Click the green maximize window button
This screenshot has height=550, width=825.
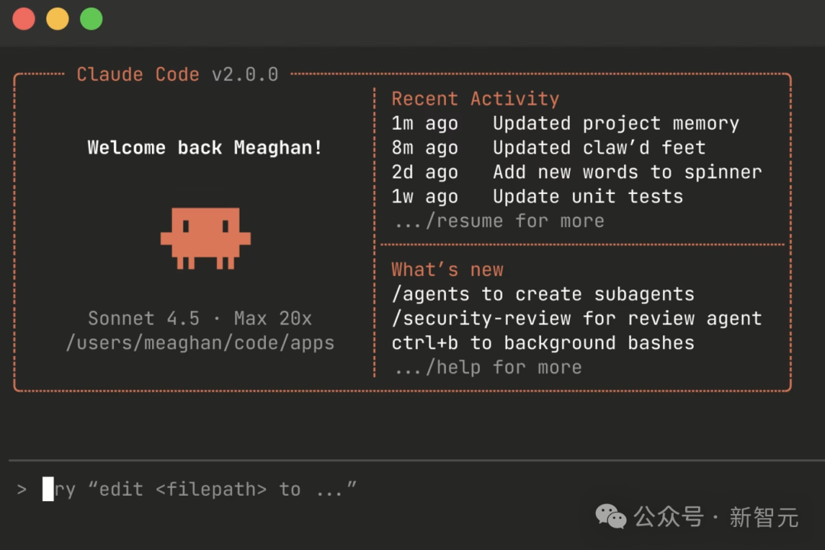(92, 19)
